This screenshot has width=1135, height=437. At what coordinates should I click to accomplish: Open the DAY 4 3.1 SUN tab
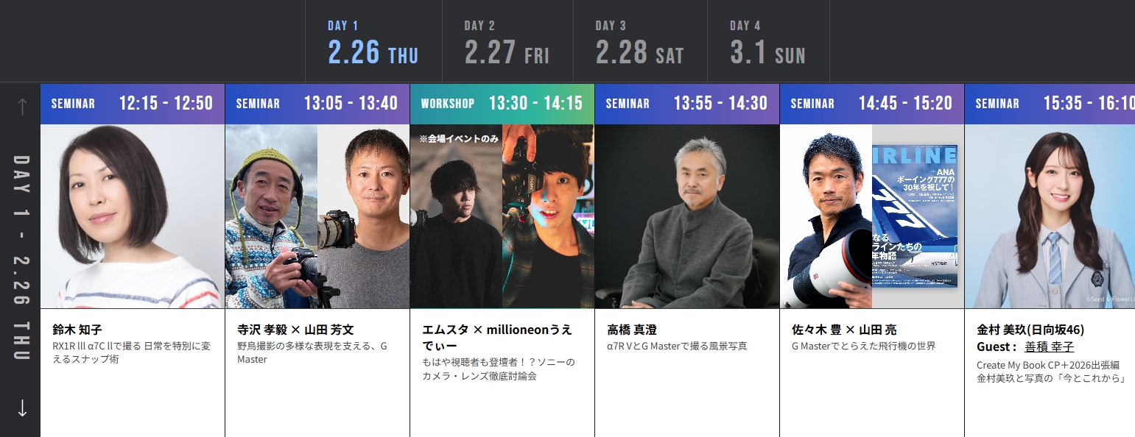click(x=768, y=43)
